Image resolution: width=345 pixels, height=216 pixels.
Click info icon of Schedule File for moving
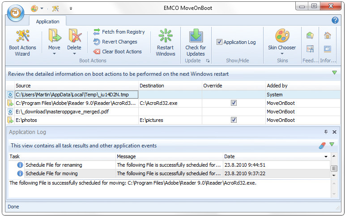click(x=20, y=173)
